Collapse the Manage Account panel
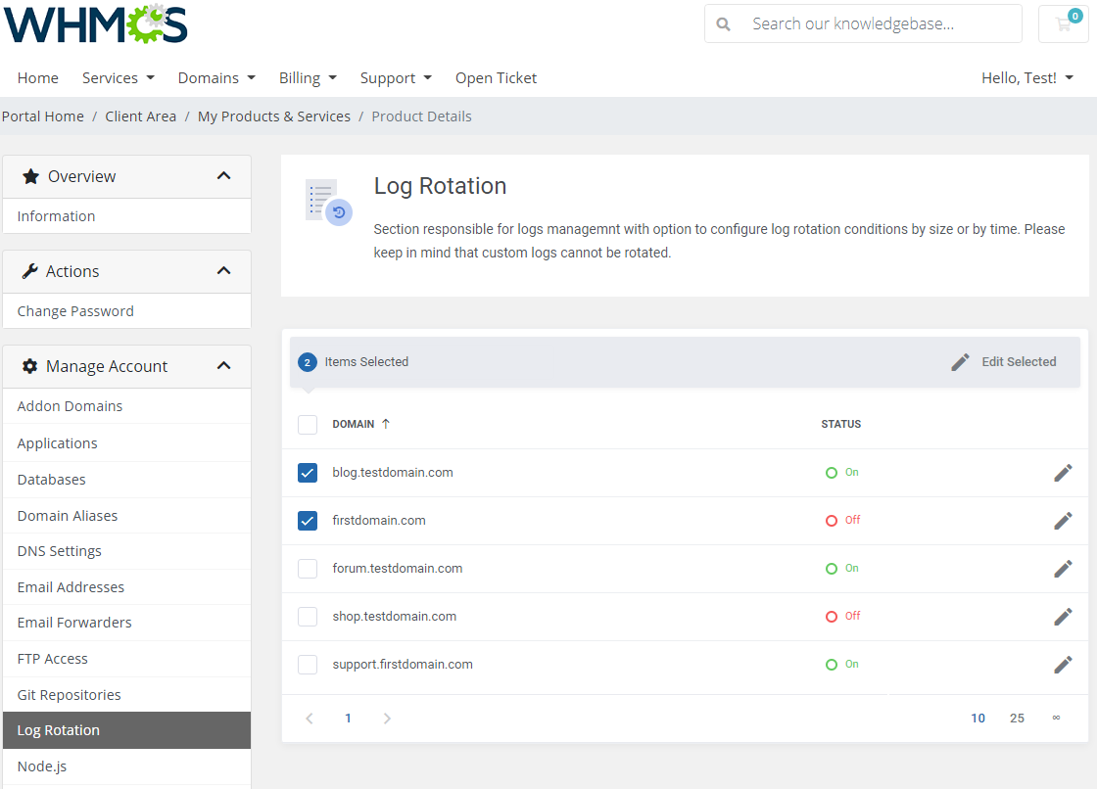 [223, 366]
